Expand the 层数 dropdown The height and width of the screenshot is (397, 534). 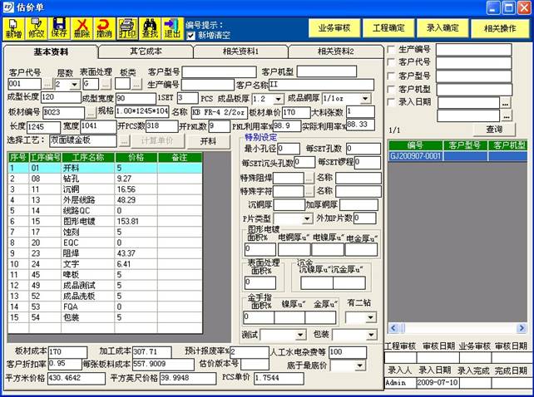coord(72,85)
